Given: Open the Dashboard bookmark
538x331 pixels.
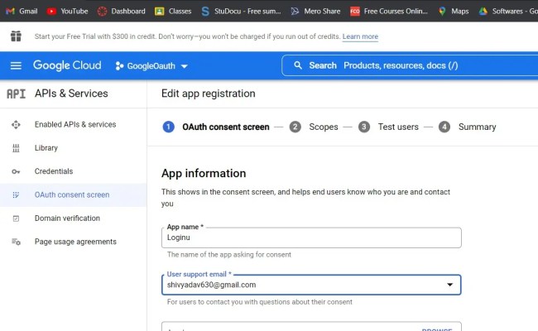Looking at the screenshot, I should coord(122,11).
